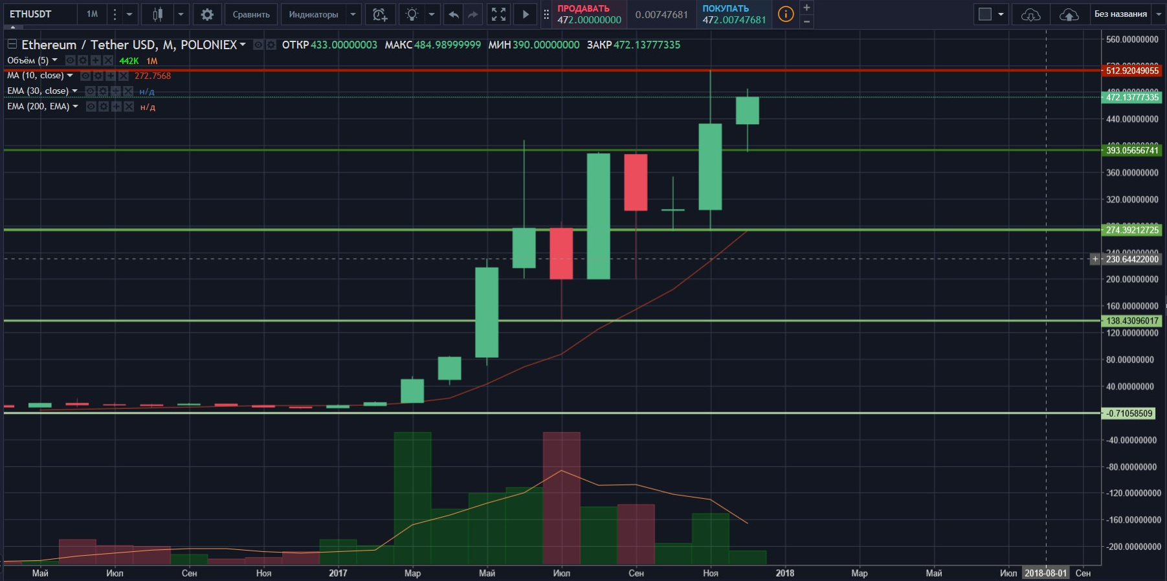Toggle visibility of EMA (200, EMA) indicator
Screen dimensions: 1167x581
[x=91, y=107]
